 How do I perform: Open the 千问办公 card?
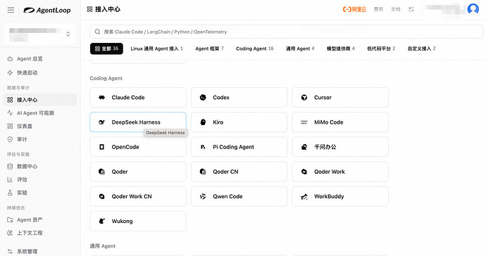(340, 147)
